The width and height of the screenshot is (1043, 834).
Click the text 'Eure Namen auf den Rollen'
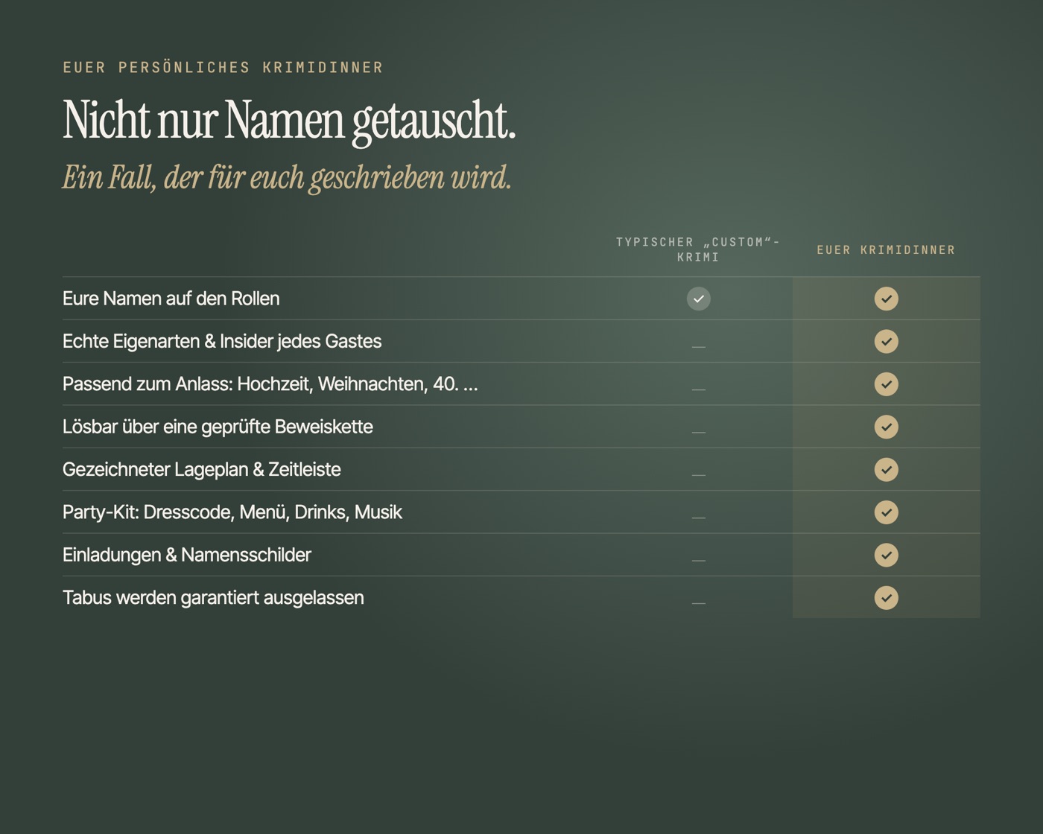coord(171,299)
